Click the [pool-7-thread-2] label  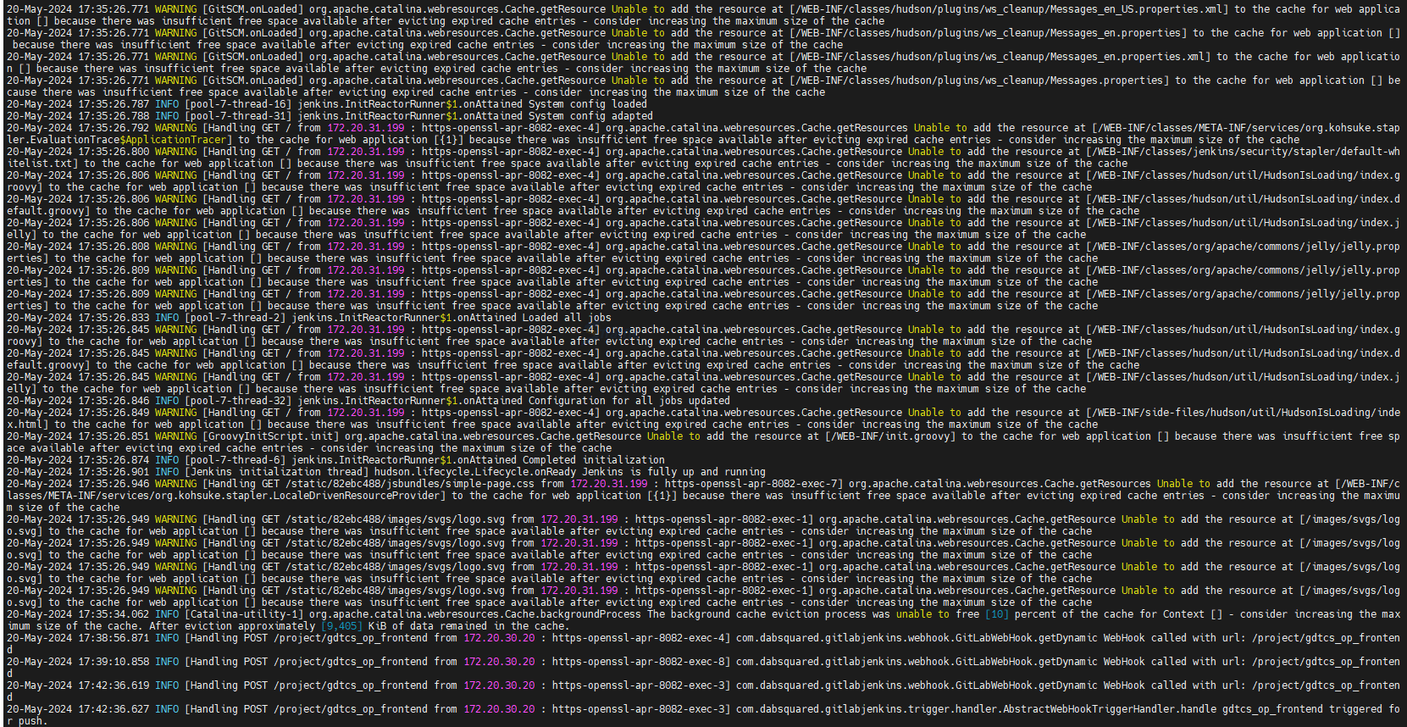point(235,318)
